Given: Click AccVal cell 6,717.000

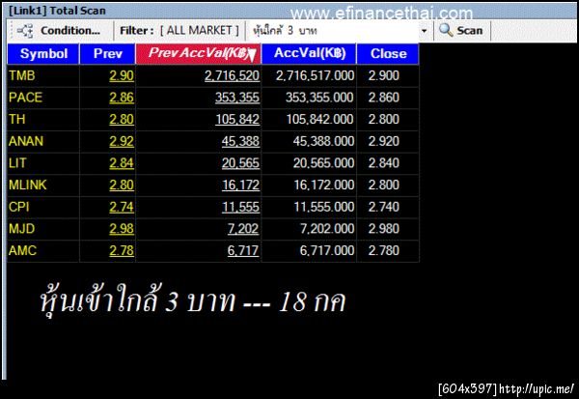Looking at the screenshot, I should (x=327, y=250).
